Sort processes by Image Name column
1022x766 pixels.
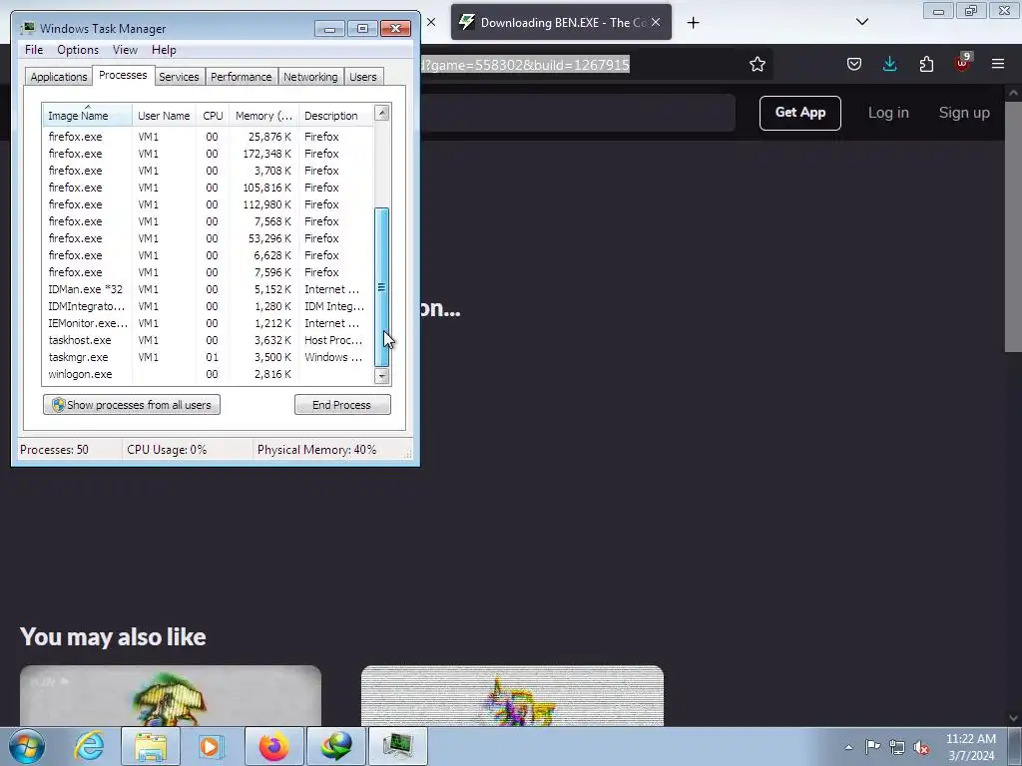(88, 116)
